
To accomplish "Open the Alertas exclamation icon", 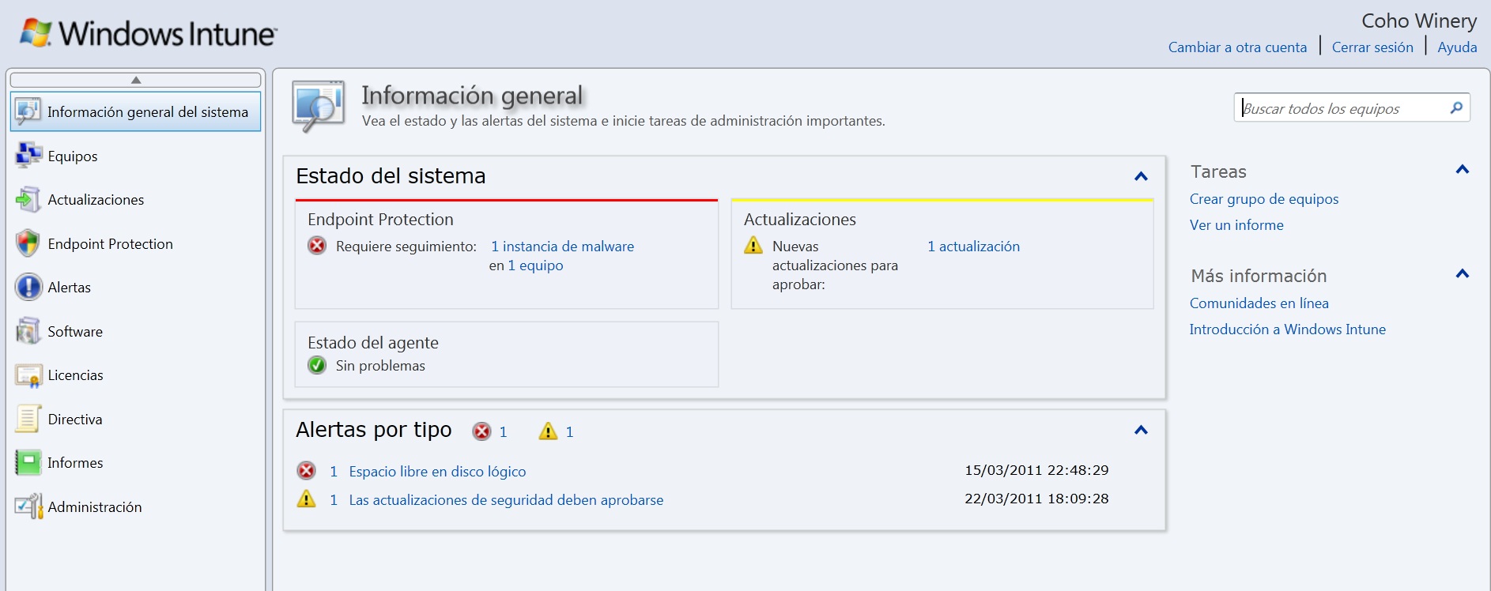I will click(28, 287).
